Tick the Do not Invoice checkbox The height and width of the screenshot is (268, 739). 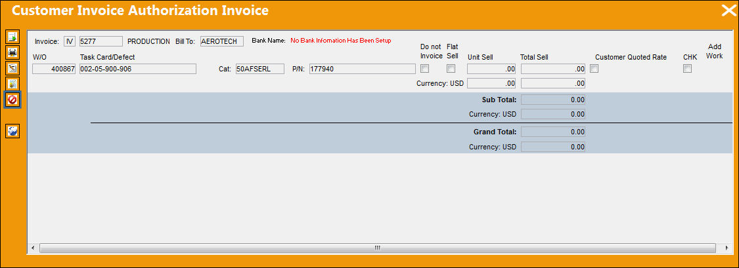tap(425, 69)
